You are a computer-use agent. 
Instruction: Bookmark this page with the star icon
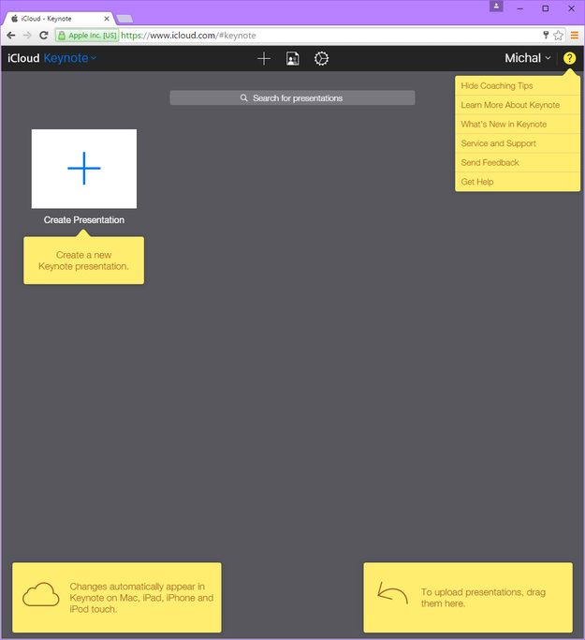(558, 36)
